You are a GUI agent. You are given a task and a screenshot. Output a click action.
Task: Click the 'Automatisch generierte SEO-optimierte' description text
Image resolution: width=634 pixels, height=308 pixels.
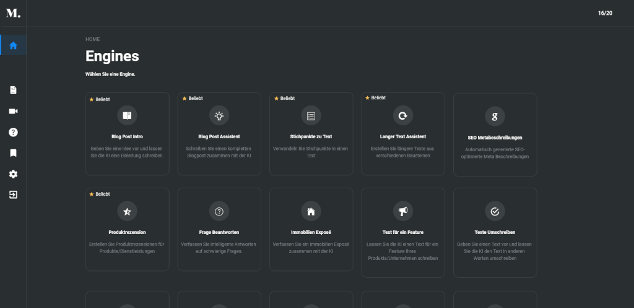point(495,153)
